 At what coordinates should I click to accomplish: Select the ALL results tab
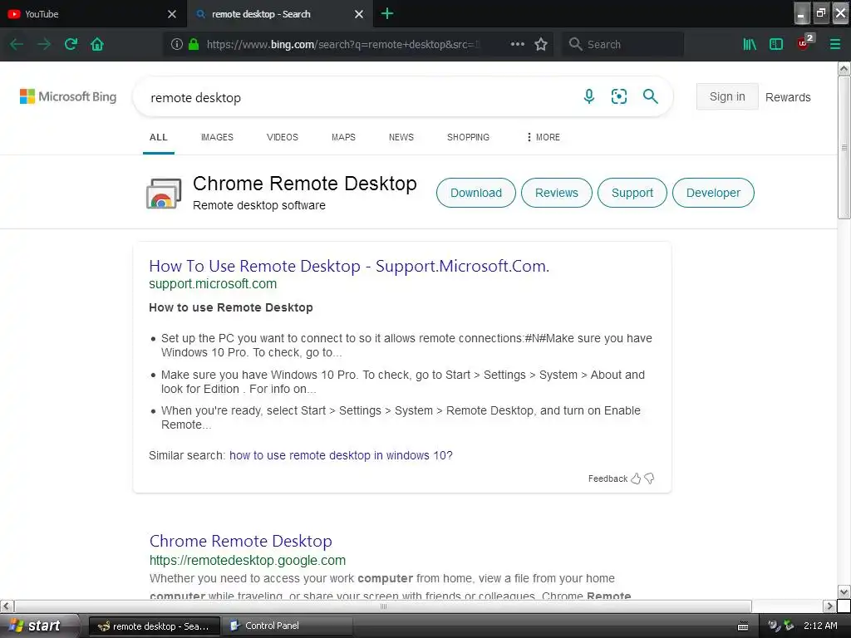[x=159, y=137]
